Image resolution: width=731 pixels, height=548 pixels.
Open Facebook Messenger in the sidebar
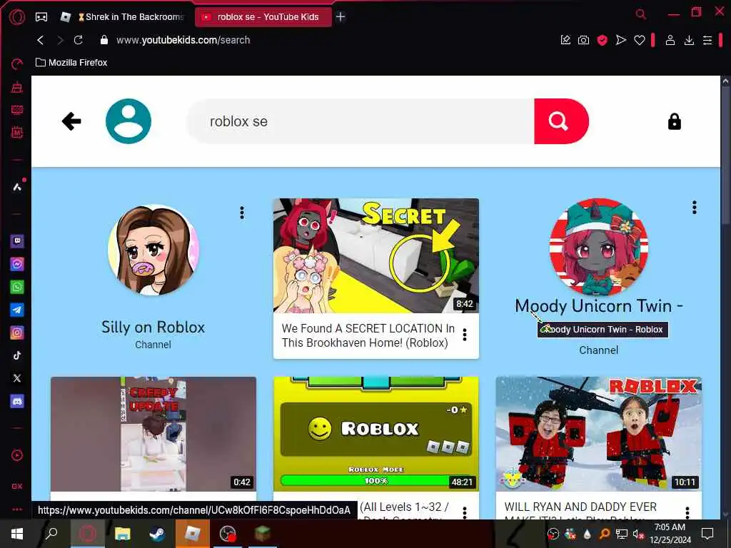(17, 264)
